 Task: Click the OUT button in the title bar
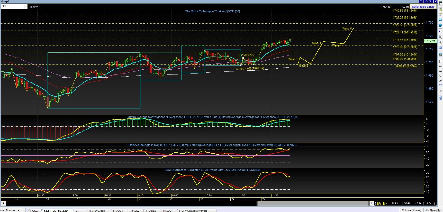point(428,1)
